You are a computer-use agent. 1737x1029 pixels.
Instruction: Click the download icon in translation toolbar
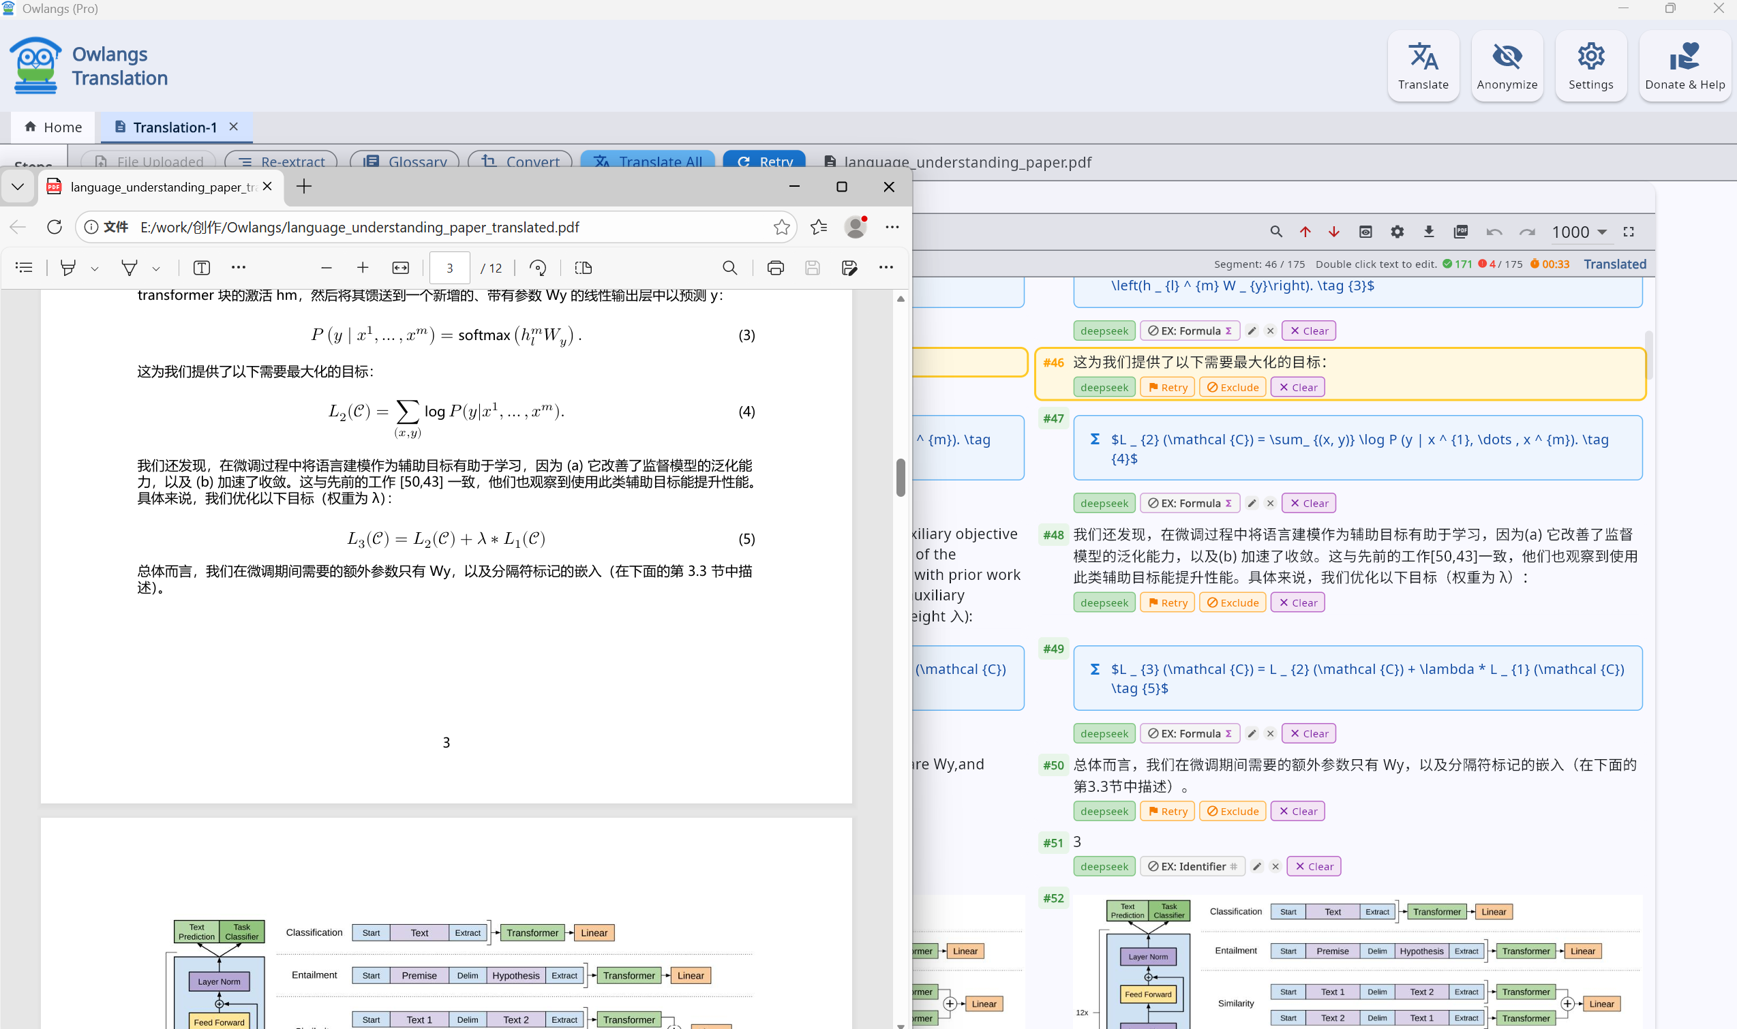[x=1428, y=232]
